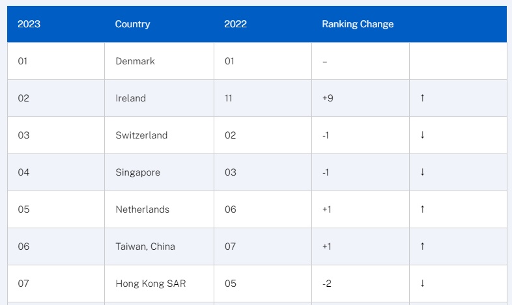Click Ireland's 2022 rank value 11
This screenshot has width=512, height=305.
(228, 98)
